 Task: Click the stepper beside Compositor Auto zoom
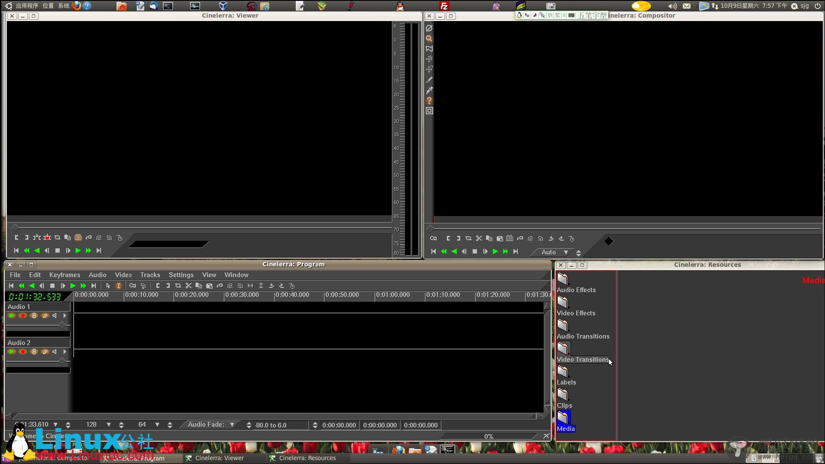click(x=578, y=253)
